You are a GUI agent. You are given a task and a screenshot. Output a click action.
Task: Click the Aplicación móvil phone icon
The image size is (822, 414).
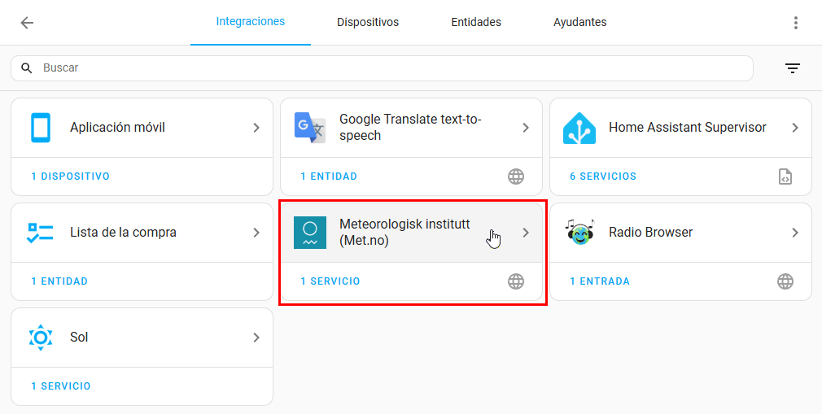tap(41, 128)
